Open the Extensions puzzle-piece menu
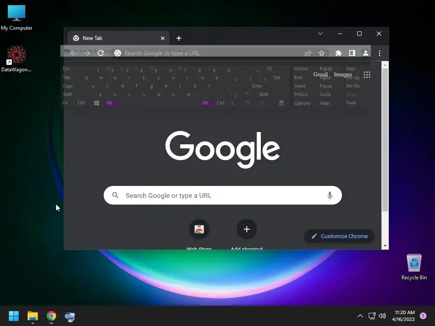Viewport: 435px width, 326px height. 339,53
